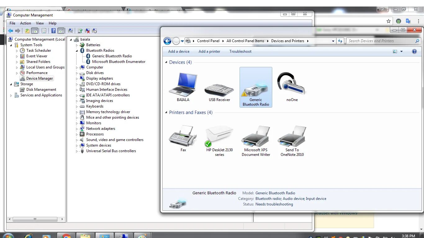Image resolution: width=424 pixels, height=238 pixels.
Task: Collapse the Devices (4) group
Action: (x=166, y=62)
